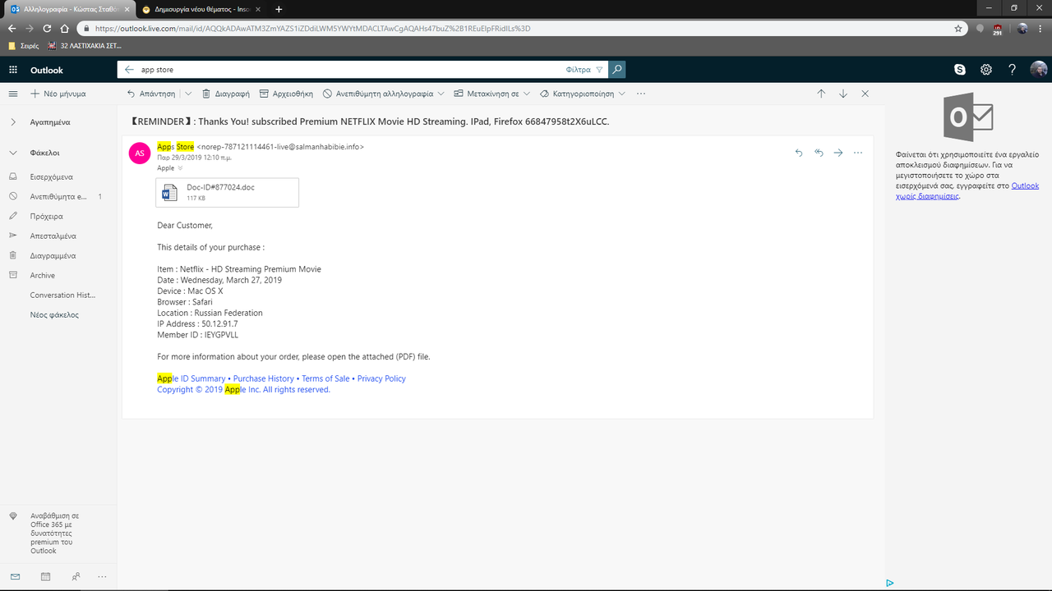Click the Apple ID Summary link

point(191,378)
